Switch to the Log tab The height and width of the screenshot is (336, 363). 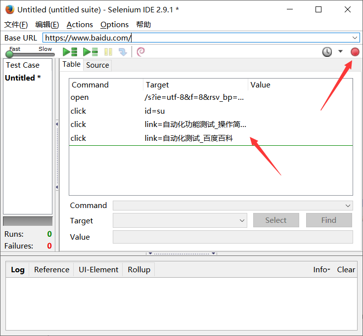(18, 270)
